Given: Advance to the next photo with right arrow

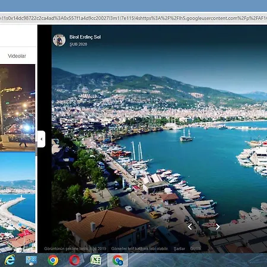Looking at the screenshot, I should [218, 227].
